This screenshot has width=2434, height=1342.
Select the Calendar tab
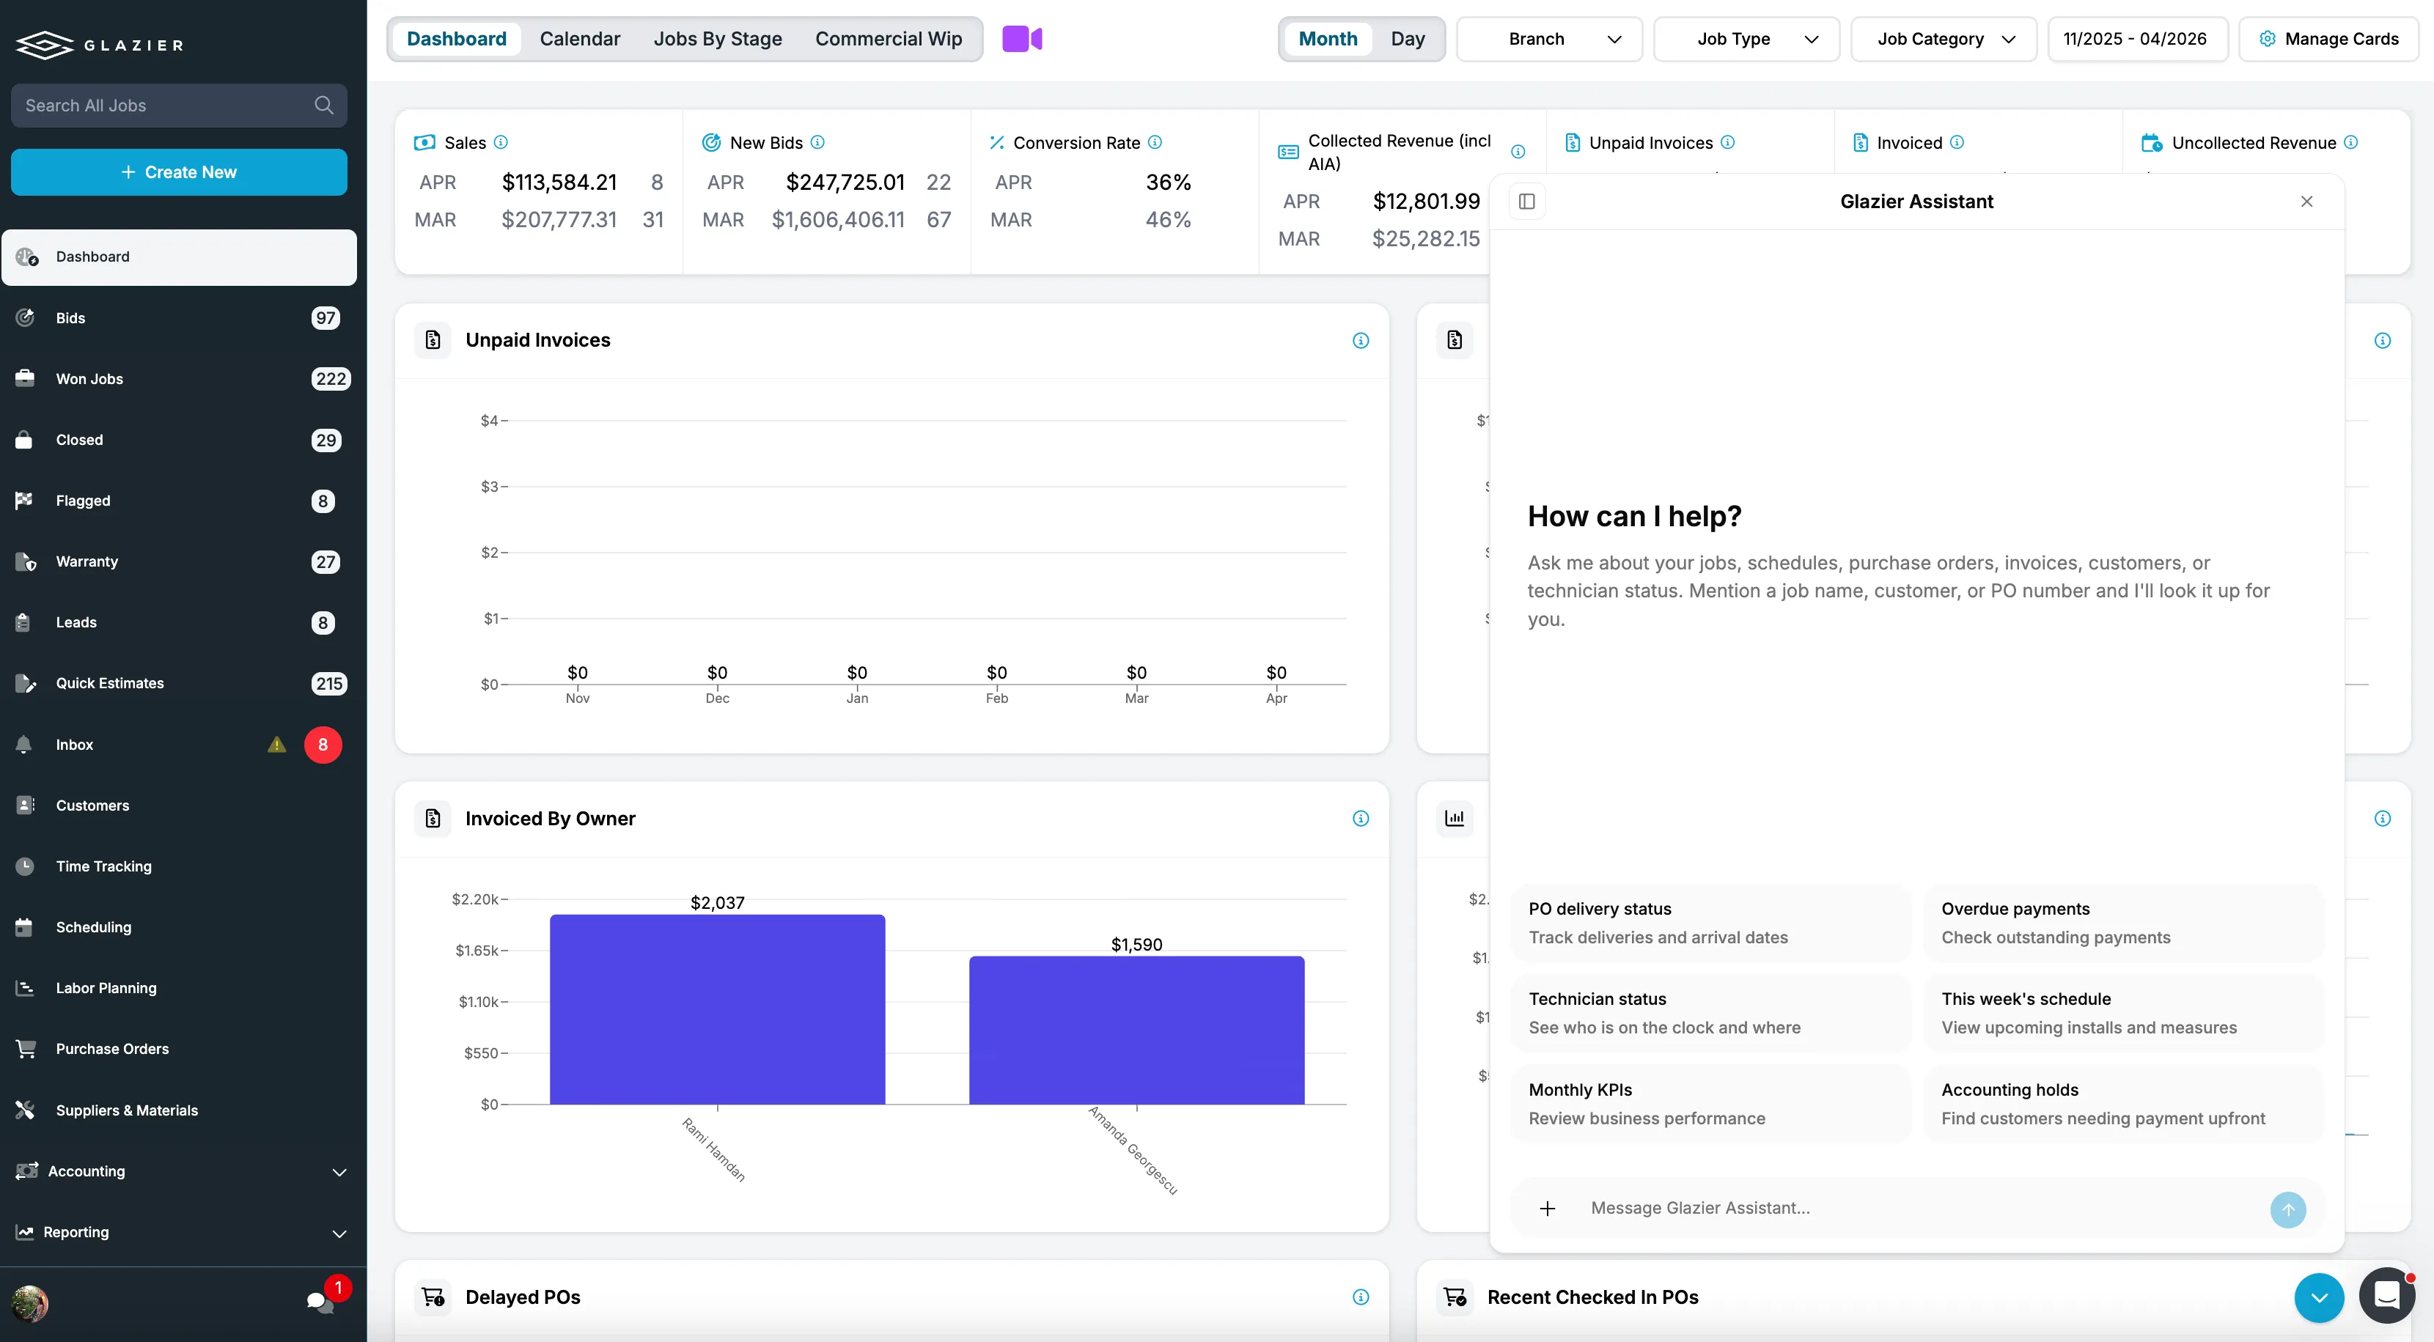tap(580, 39)
